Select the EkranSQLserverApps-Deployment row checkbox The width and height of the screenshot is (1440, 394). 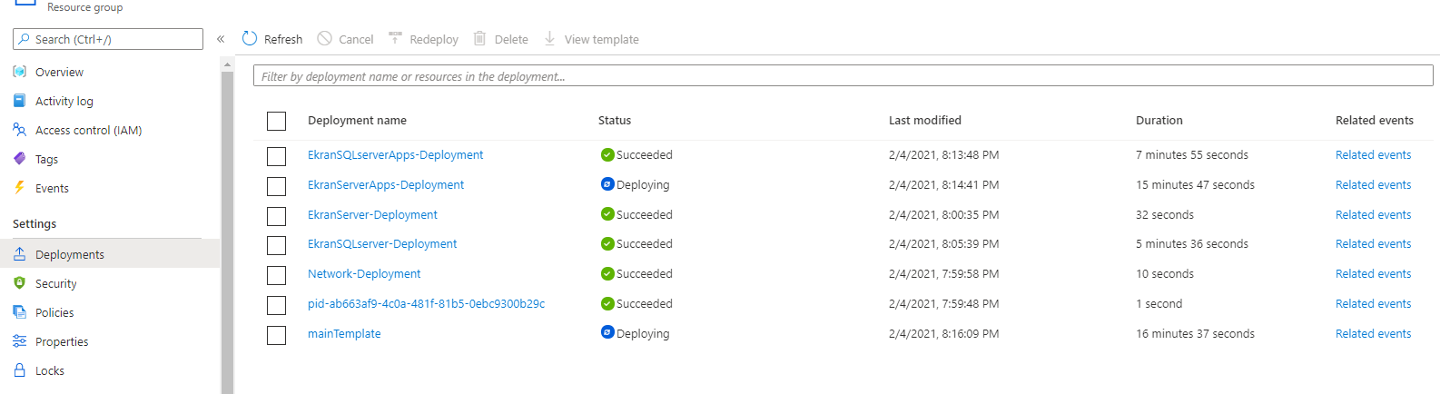277,156
